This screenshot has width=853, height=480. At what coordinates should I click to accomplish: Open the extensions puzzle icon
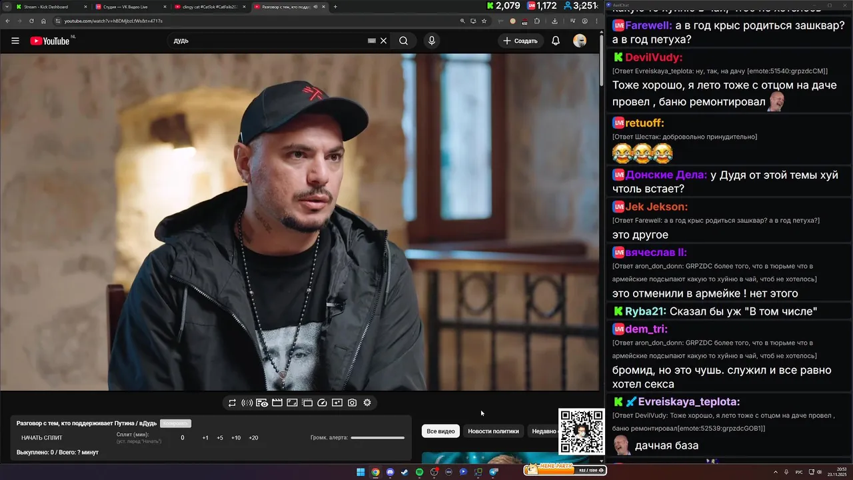(x=537, y=21)
